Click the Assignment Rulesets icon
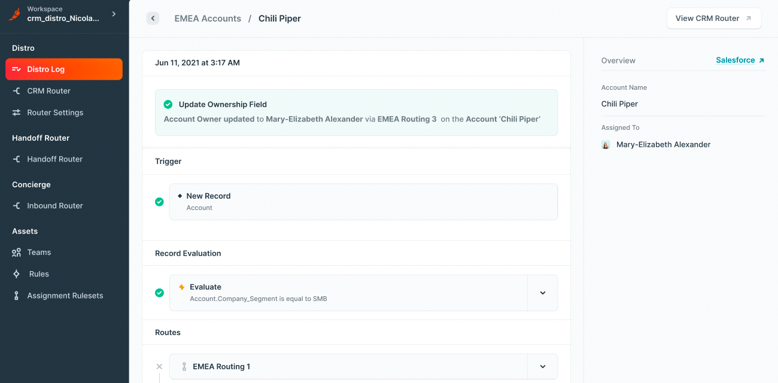 (17, 296)
